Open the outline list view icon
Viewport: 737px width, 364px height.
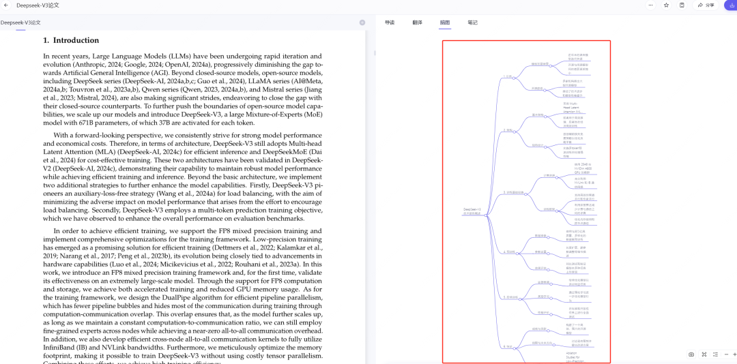click(x=716, y=354)
